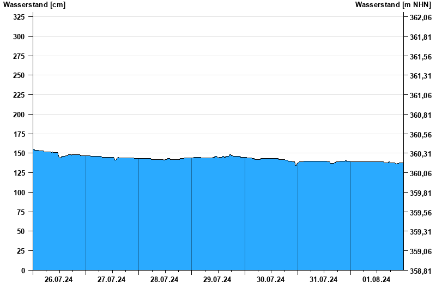Click the 28.07.24 date label
436x300 pixels.
[165, 280]
